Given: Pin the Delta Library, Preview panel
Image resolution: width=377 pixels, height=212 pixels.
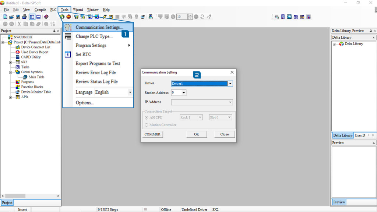Looking at the screenshot, I should click(370, 31).
